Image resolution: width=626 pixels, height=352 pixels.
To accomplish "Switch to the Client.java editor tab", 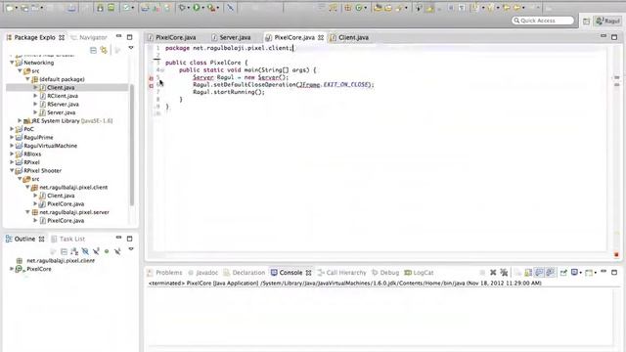I will [350, 37].
